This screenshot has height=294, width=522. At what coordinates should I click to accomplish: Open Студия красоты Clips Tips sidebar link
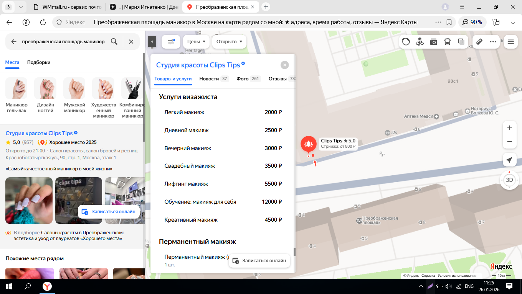click(x=39, y=133)
